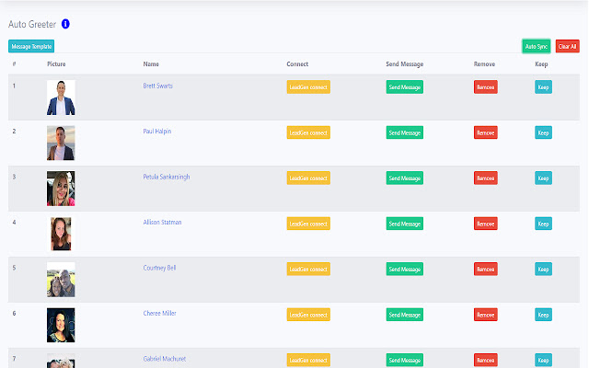Click the green Auto Sync button
The height and width of the screenshot is (368, 589).
click(536, 46)
